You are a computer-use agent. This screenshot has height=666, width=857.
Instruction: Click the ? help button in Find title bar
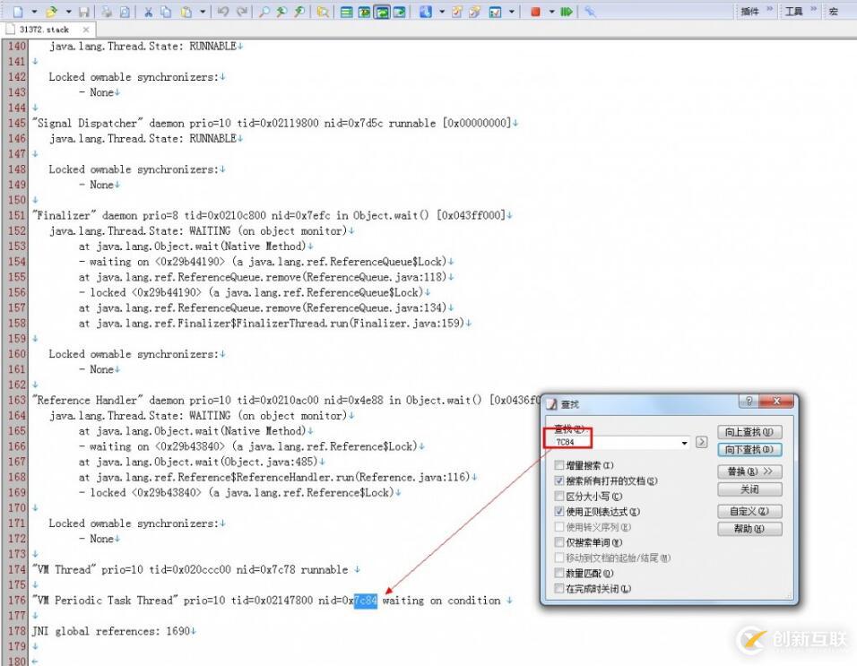(749, 401)
